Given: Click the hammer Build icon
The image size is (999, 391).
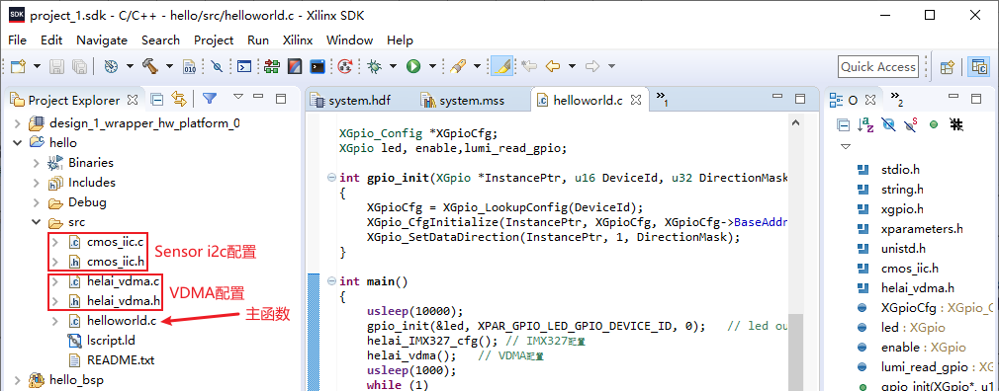Looking at the screenshot, I should 150,66.
